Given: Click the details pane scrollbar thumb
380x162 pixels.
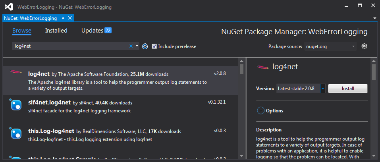Looking at the screenshot, I should point(374,72).
